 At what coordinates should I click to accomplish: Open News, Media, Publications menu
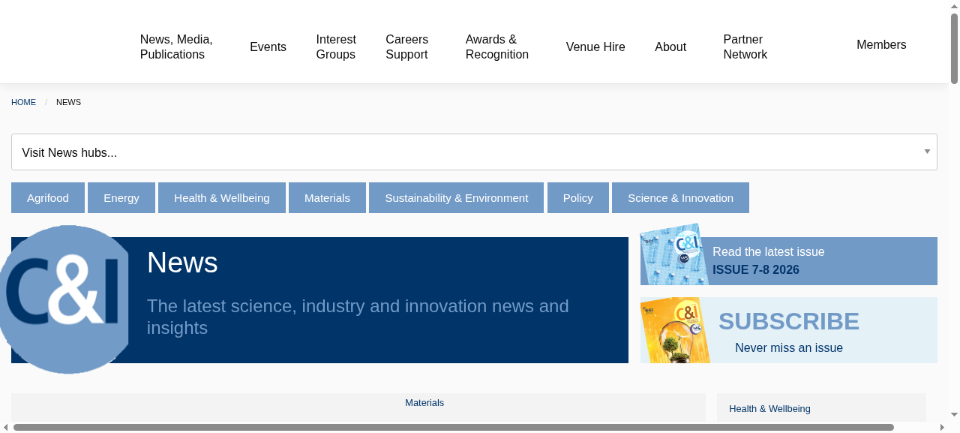[176, 47]
